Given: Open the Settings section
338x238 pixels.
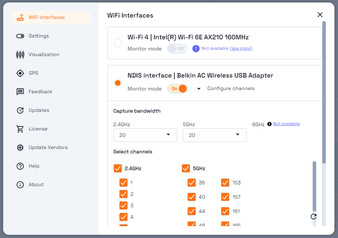Looking at the screenshot, I should (51, 36).
